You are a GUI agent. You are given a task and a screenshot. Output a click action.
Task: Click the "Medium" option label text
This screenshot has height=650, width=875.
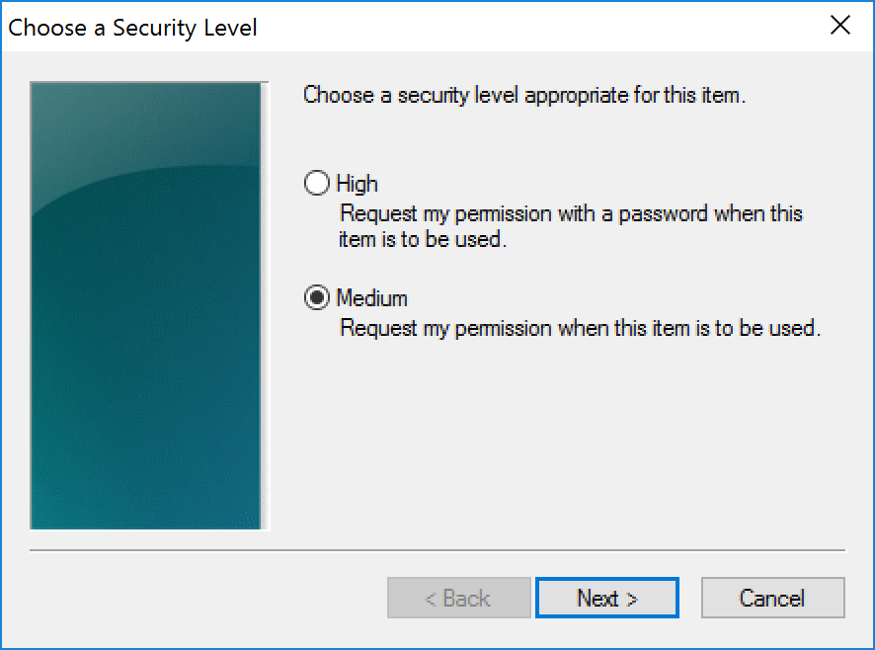[371, 298]
